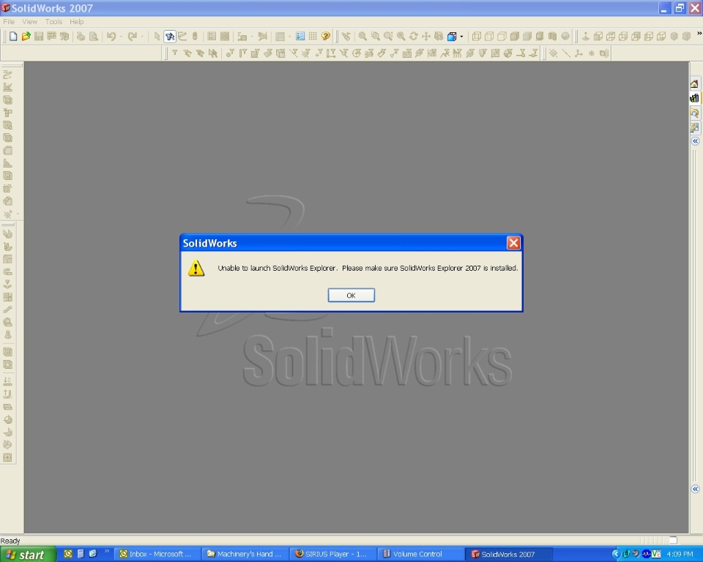Image resolution: width=703 pixels, height=562 pixels.
Task: Click the Zoom to Fit magnifier icon
Action: (x=362, y=37)
